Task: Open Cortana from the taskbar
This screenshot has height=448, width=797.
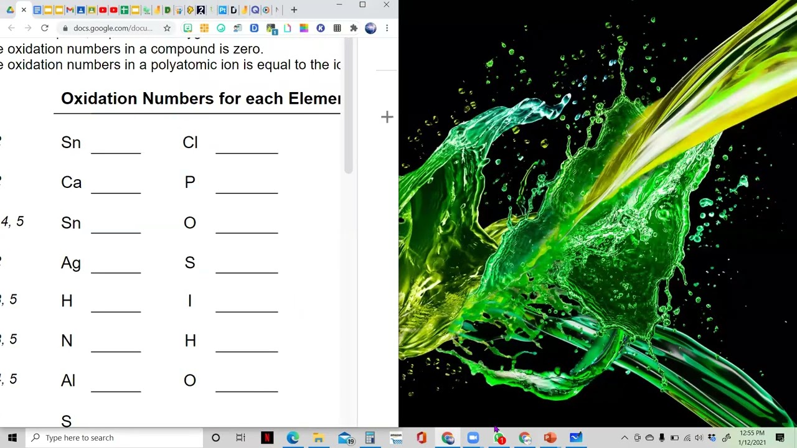Action: coord(215,437)
